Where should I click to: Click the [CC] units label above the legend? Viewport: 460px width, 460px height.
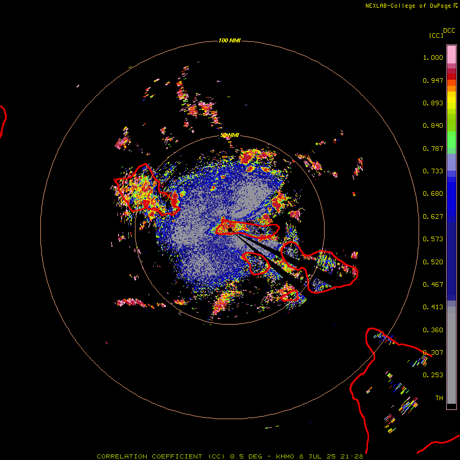[x=436, y=35]
